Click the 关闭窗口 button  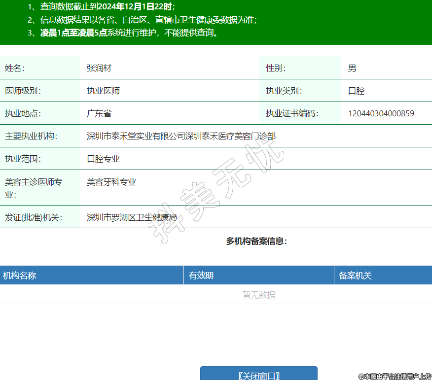[258, 375]
